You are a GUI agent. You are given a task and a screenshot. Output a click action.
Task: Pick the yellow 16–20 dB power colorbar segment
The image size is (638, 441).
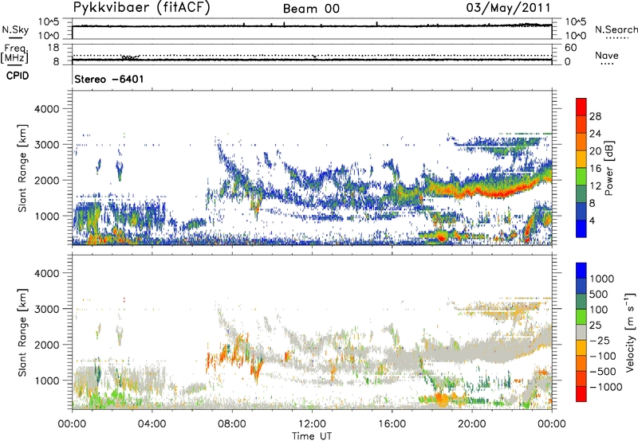click(x=581, y=159)
